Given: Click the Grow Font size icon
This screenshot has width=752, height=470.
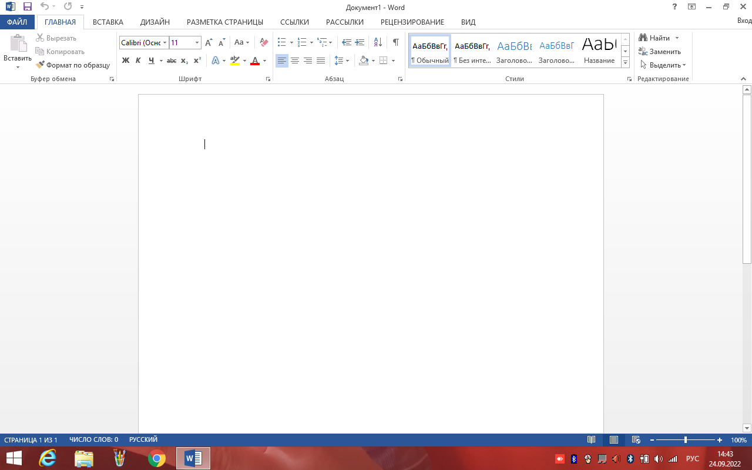Looking at the screenshot, I should pyautogui.click(x=209, y=42).
